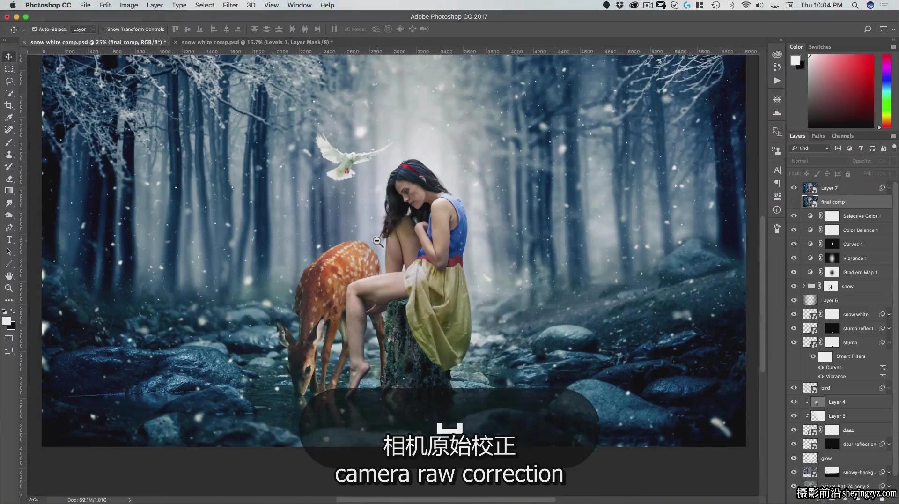Screen dimensions: 899x504
Task: Expand the snow layer group
Action: point(804,286)
